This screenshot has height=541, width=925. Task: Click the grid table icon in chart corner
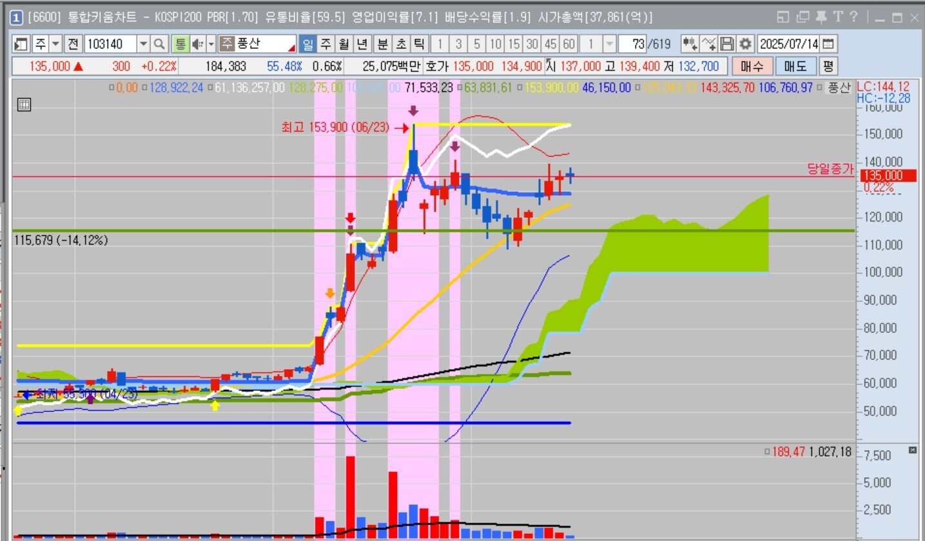[x=24, y=105]
